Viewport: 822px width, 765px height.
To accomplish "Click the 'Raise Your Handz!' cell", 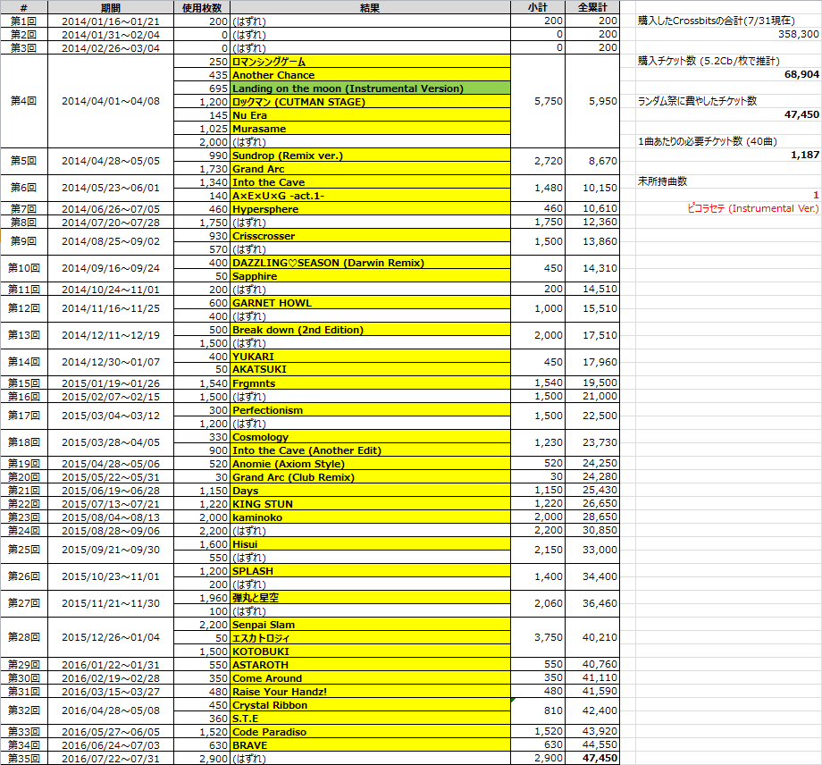I will [x=370, y=692].
